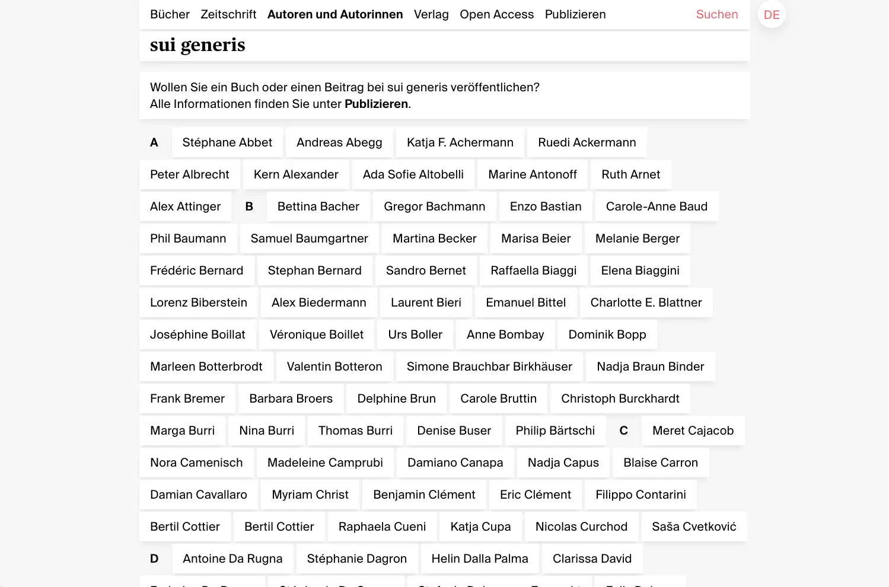The width and height of the screenshot is (889, 587).
Task: Click Emanuel Bittel
Action: click(x=526, y=302)
